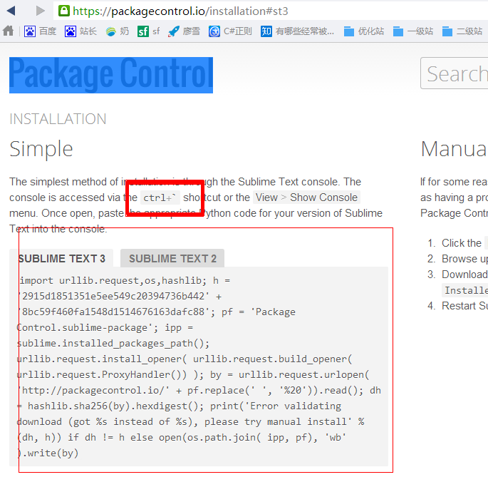Open the 站长 bookmark
The width and height of the screenshot is (488, 482).
(x=81, y=31)
